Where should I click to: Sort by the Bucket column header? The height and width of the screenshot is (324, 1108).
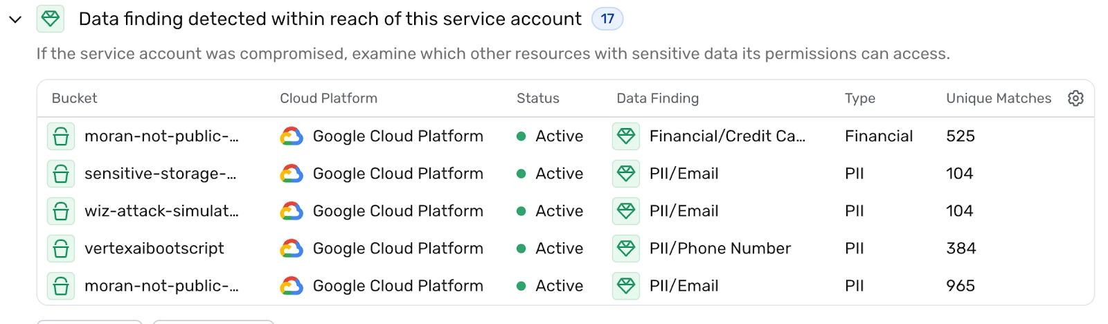pyautogui.click(x=75, y=98)
